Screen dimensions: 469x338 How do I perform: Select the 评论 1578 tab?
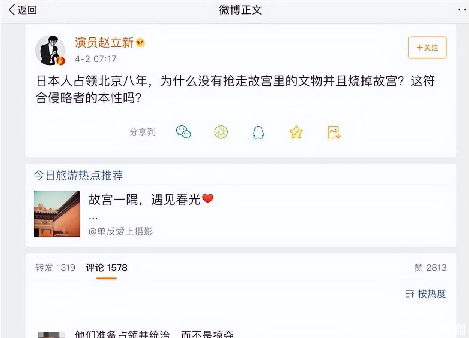coord(107,268)
